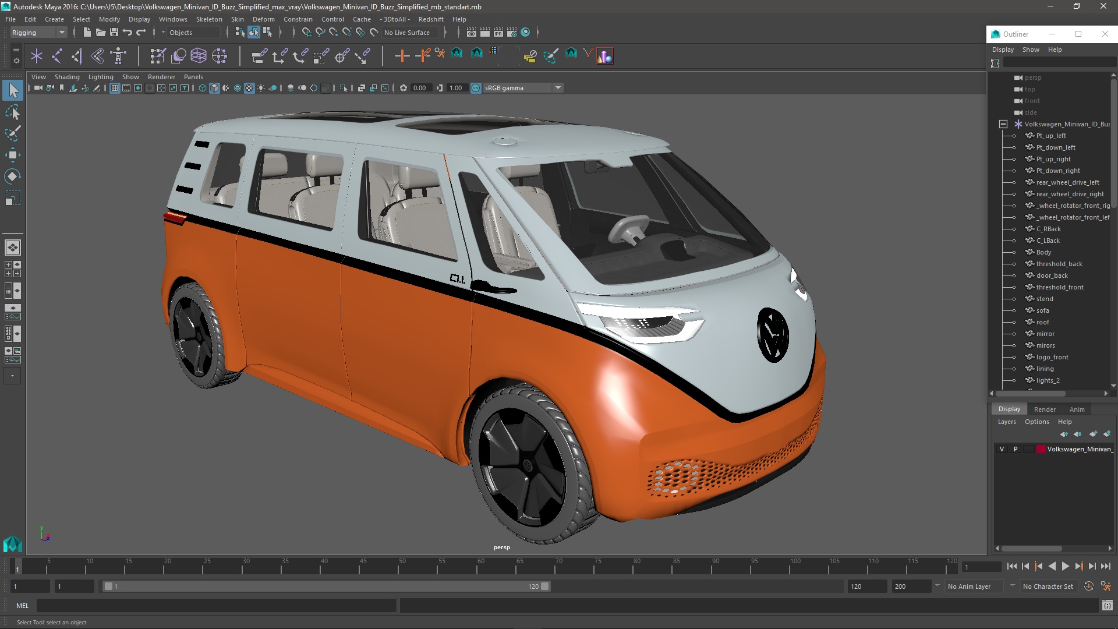Toggle the layer's P playback box
The height and width of the screenshot is (629, 1118).
click(1016, 449)
